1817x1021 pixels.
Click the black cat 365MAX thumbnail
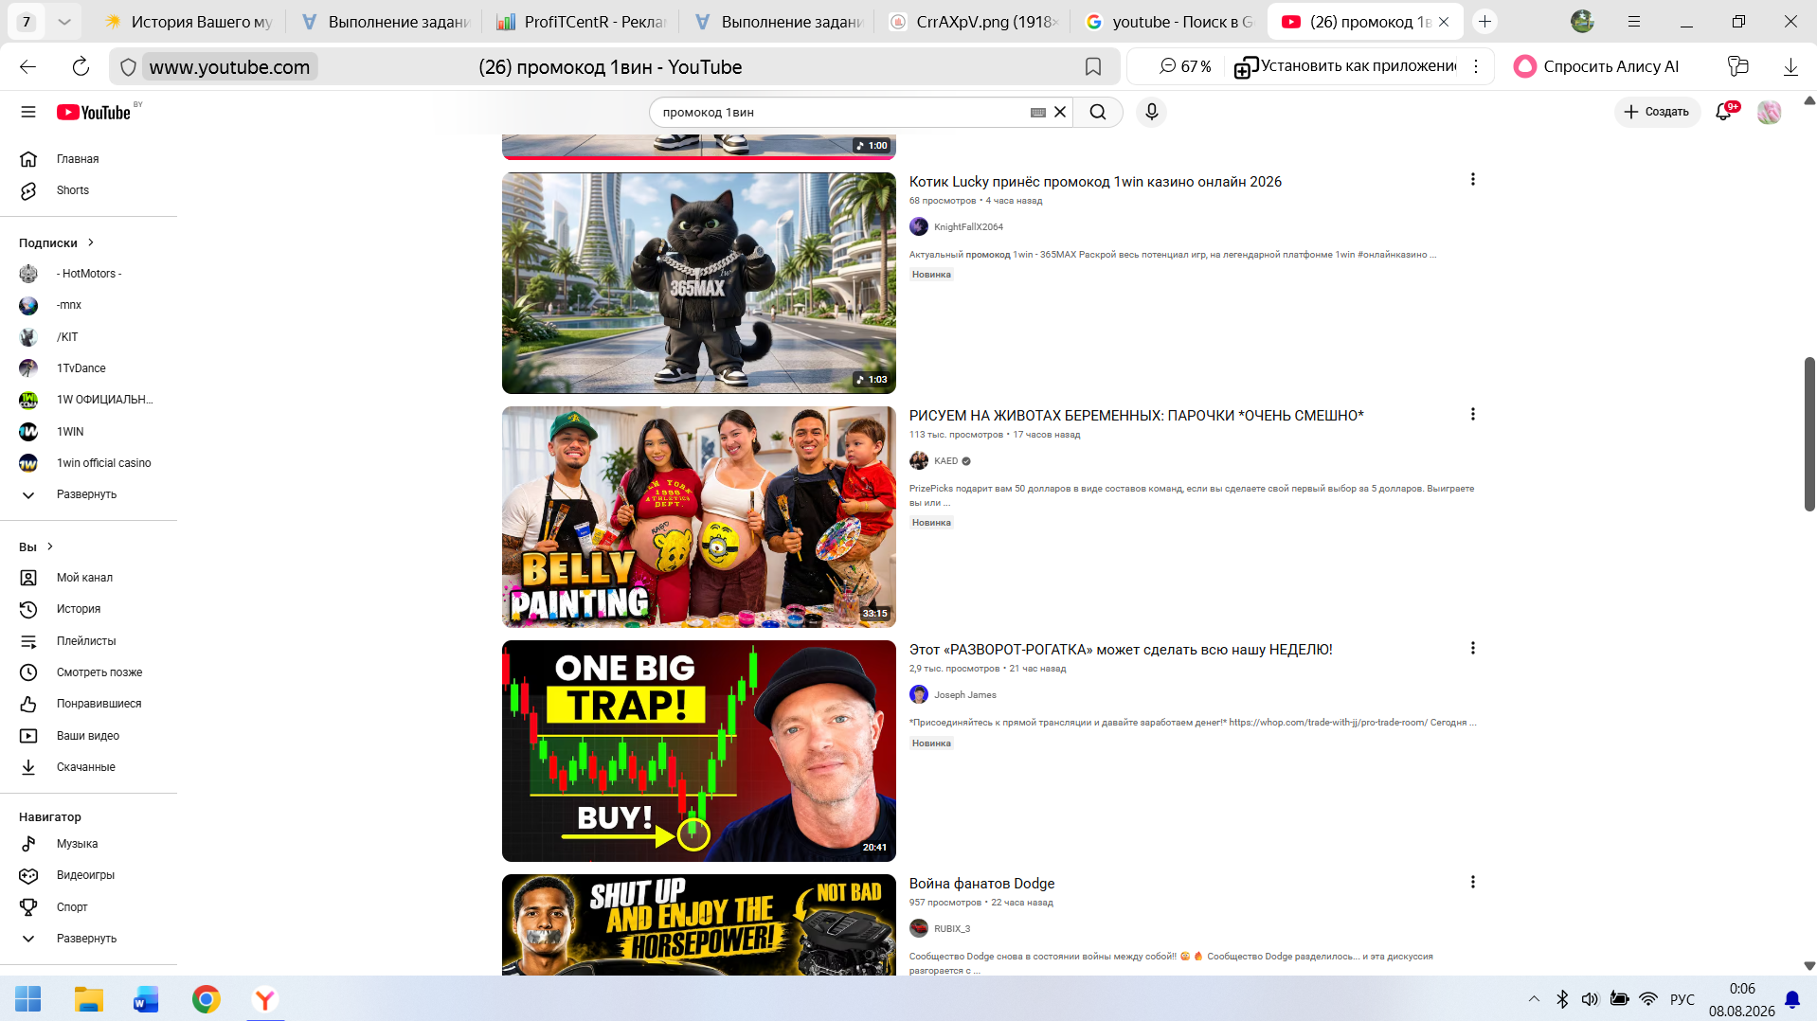point(699,283)
